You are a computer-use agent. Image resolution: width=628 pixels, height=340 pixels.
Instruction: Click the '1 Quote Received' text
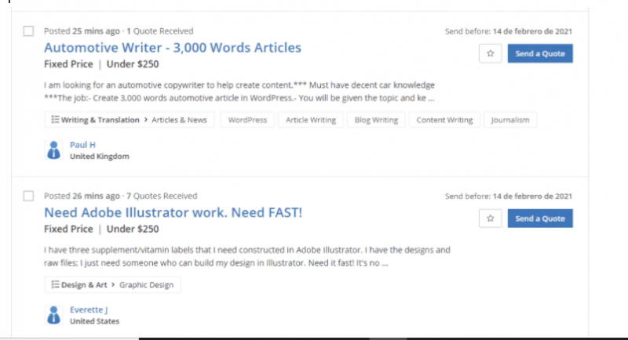[x=160, y=31]
